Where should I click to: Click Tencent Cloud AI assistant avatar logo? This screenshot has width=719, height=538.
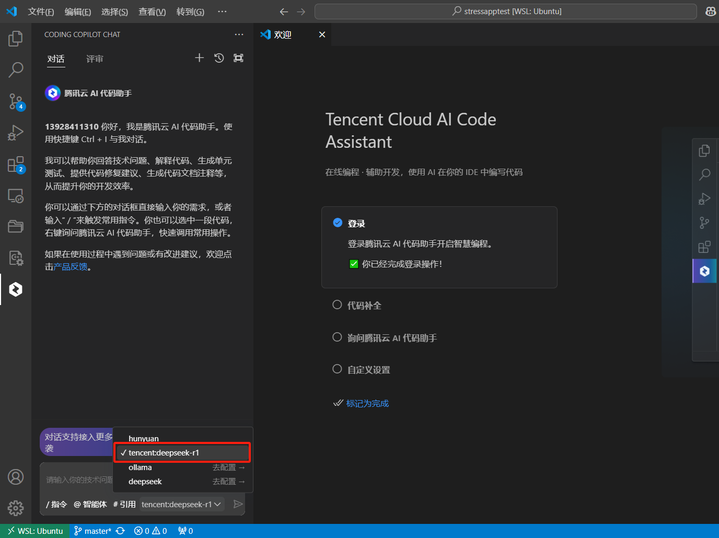53,93
